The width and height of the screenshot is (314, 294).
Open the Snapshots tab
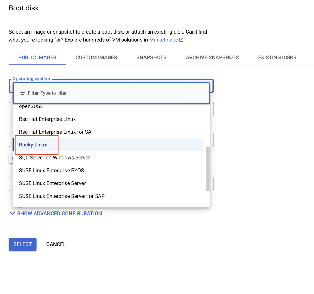[x=152, y=57]
